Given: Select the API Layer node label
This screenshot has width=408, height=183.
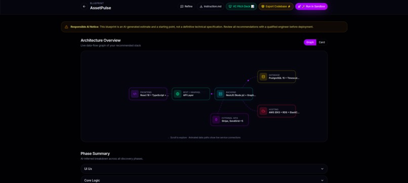Looking at the screenshot, I should [x=188, y=95].
